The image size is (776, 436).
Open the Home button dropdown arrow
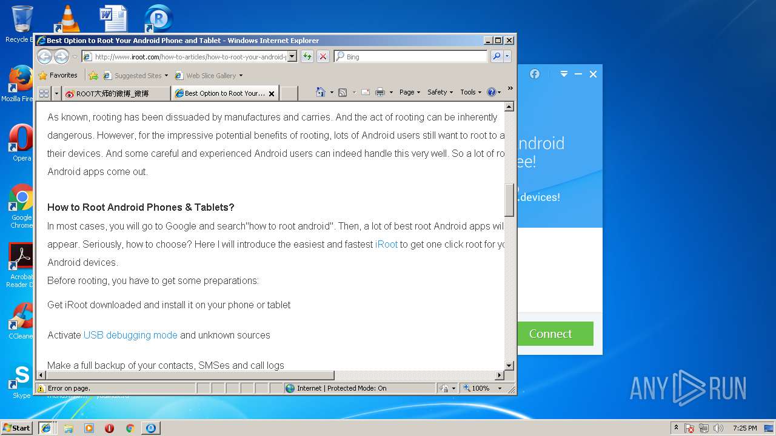[x=332, y=93]
